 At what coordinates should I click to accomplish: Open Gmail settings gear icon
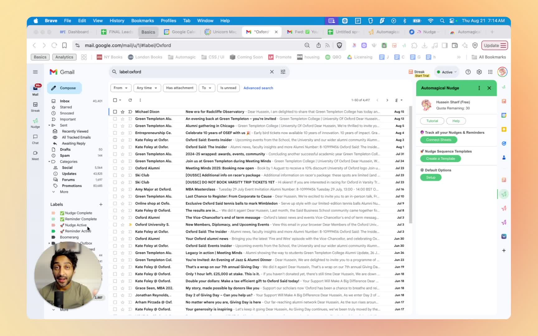479,72
